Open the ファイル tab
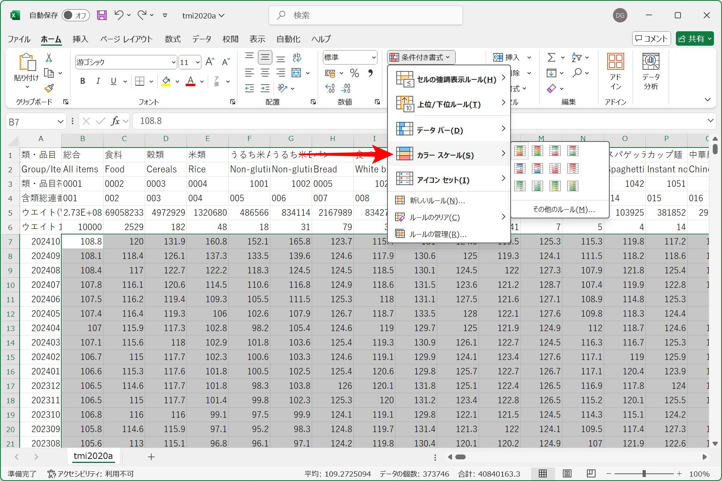This screenshot has width=722, height=481. click(x=19, y=39)
